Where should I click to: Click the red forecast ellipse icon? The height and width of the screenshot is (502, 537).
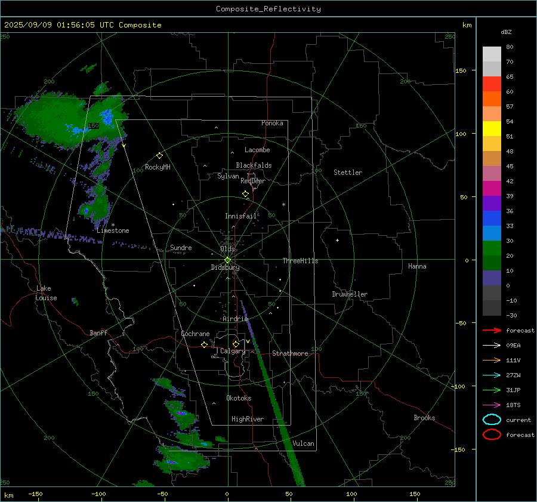click(492, 435)
